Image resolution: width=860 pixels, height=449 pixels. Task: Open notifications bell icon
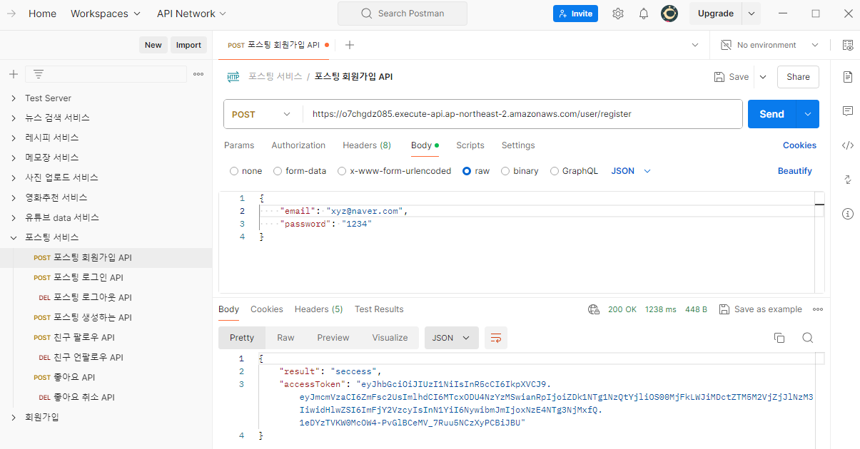point(644,14)
